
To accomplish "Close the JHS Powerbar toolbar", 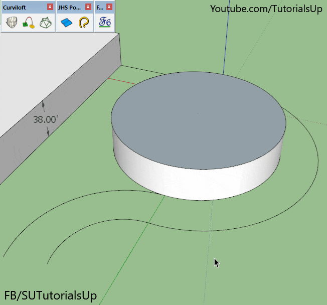I will coord(88,7).
